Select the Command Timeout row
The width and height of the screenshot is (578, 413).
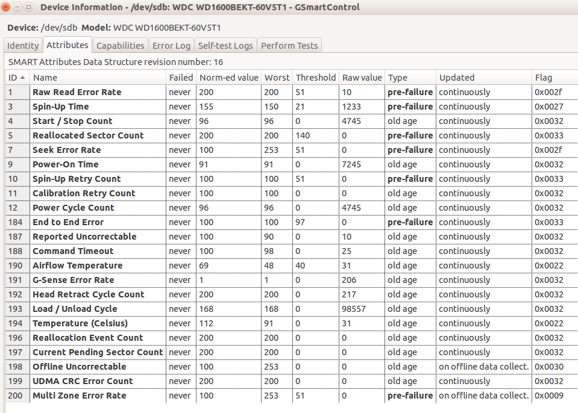click(291, 251)
